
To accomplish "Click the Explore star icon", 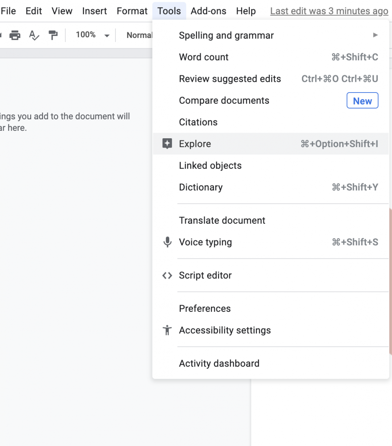I will pyautogui.click(x=167, y=144).
